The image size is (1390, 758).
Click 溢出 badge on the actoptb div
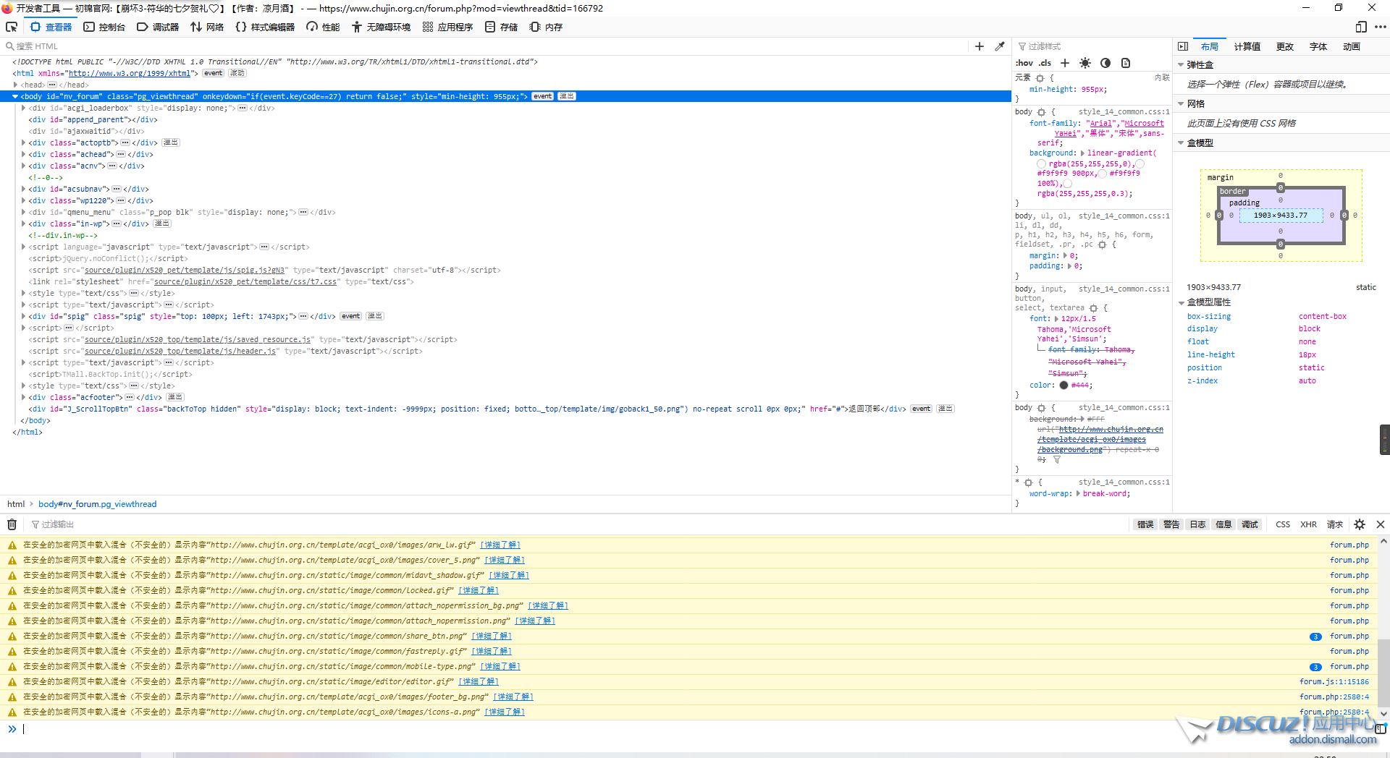171,142
